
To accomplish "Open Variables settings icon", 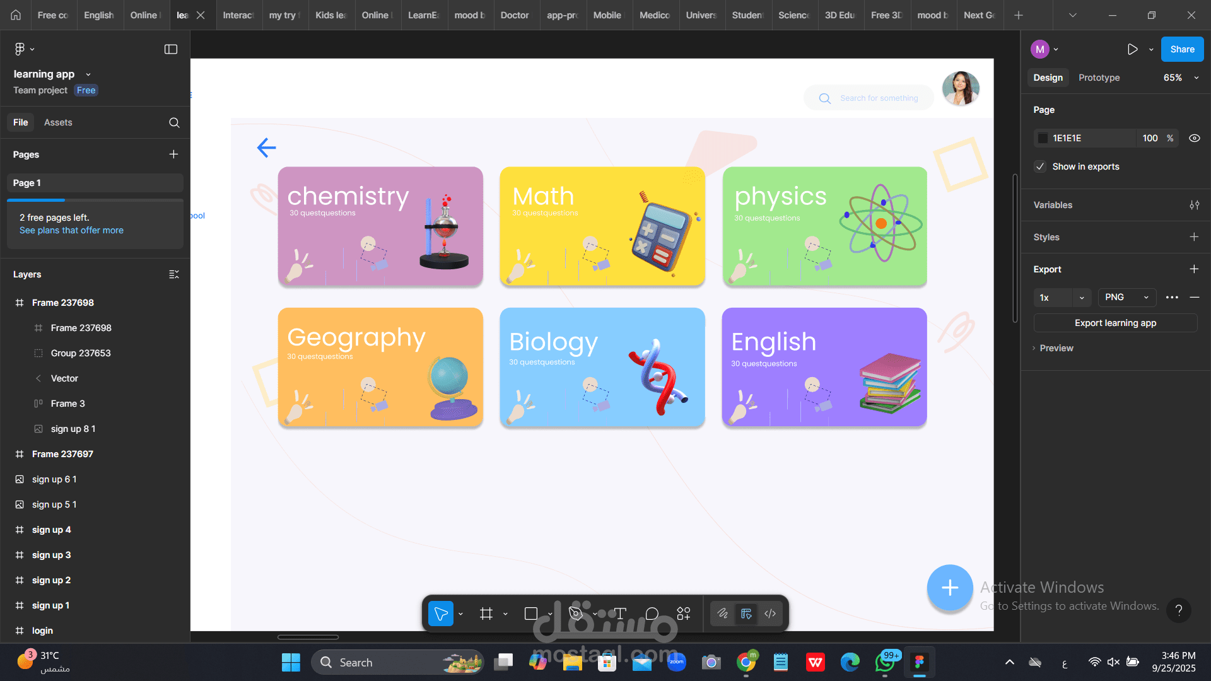I will [1194, 205].
